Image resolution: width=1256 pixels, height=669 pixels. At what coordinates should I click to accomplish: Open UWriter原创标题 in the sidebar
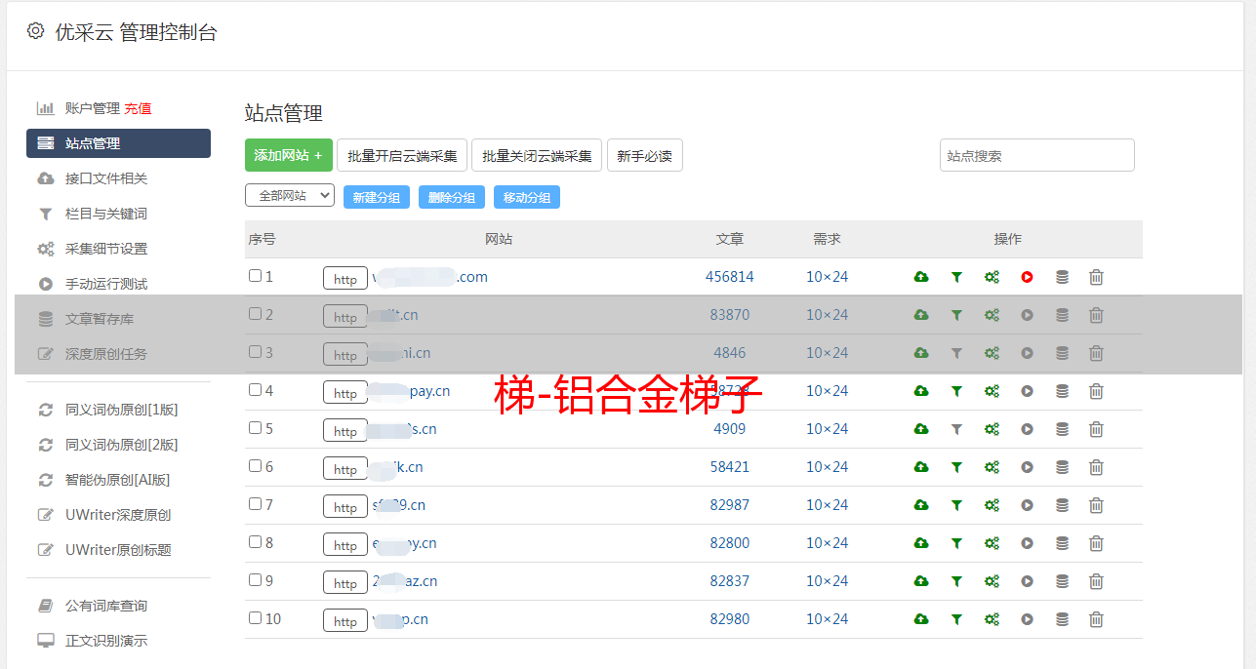118,550
